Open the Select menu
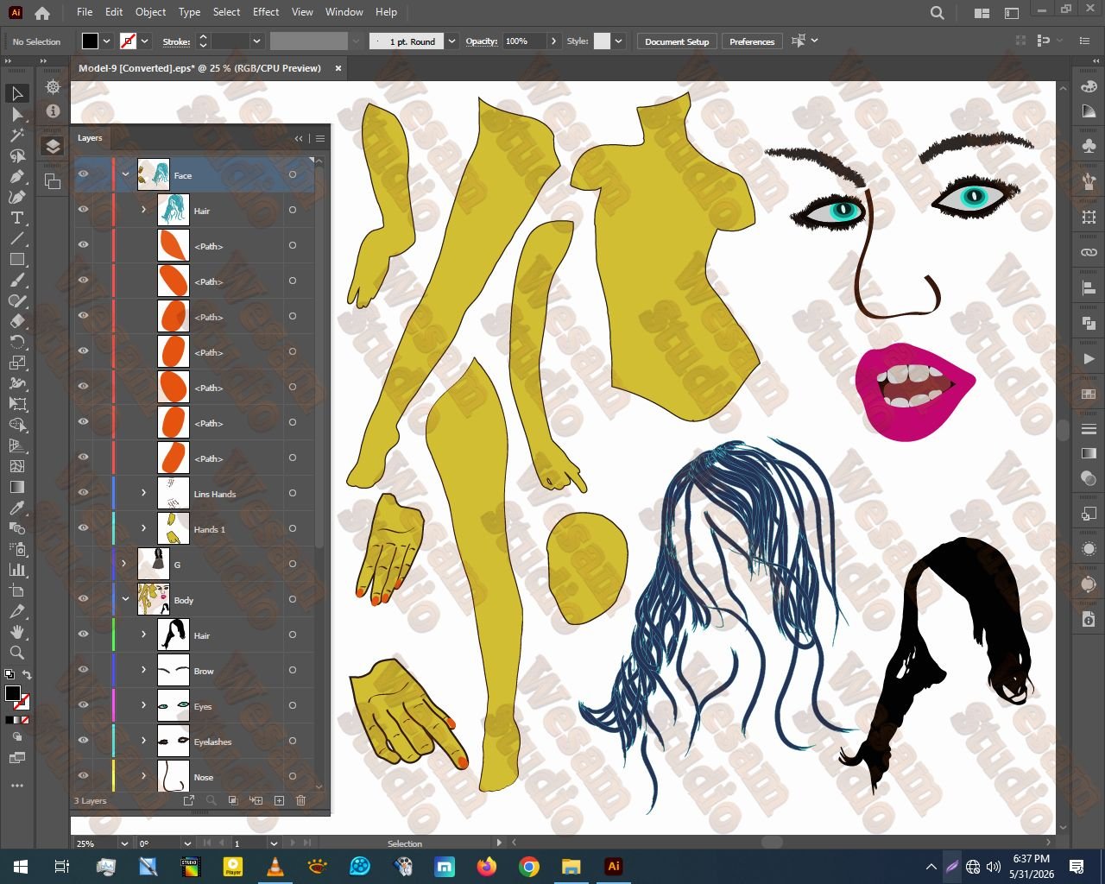Screen dimensions: 1105x884 pos(226,12)
